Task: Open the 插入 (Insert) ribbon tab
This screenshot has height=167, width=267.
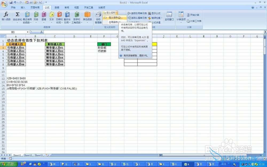Action: (23, 7)
